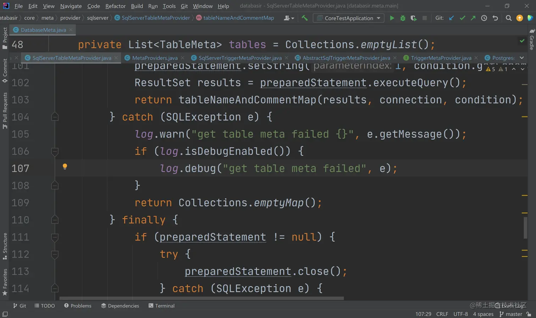Click the master branch widget

pos(511,314)
